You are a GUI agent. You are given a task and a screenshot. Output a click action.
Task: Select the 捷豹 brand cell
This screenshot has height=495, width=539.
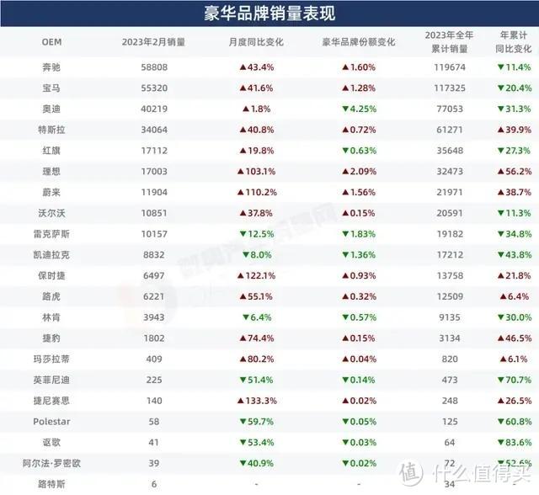coord(51,338)
